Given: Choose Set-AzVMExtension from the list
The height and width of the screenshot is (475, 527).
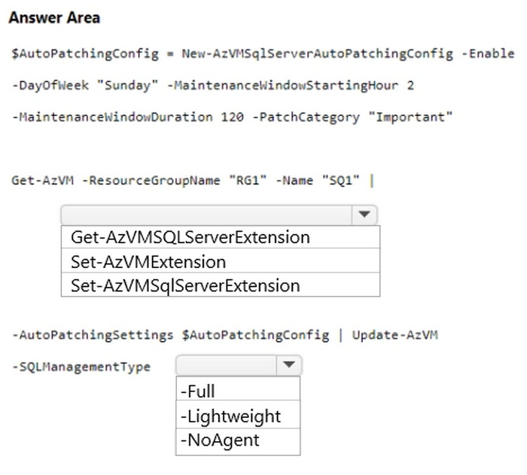Looking at the screenshot, I should click(148, 262).
